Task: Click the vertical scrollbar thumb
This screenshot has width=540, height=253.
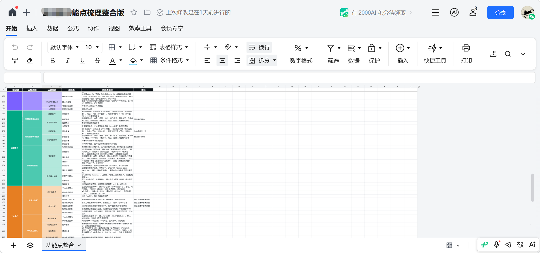Action: coord(532,188)
